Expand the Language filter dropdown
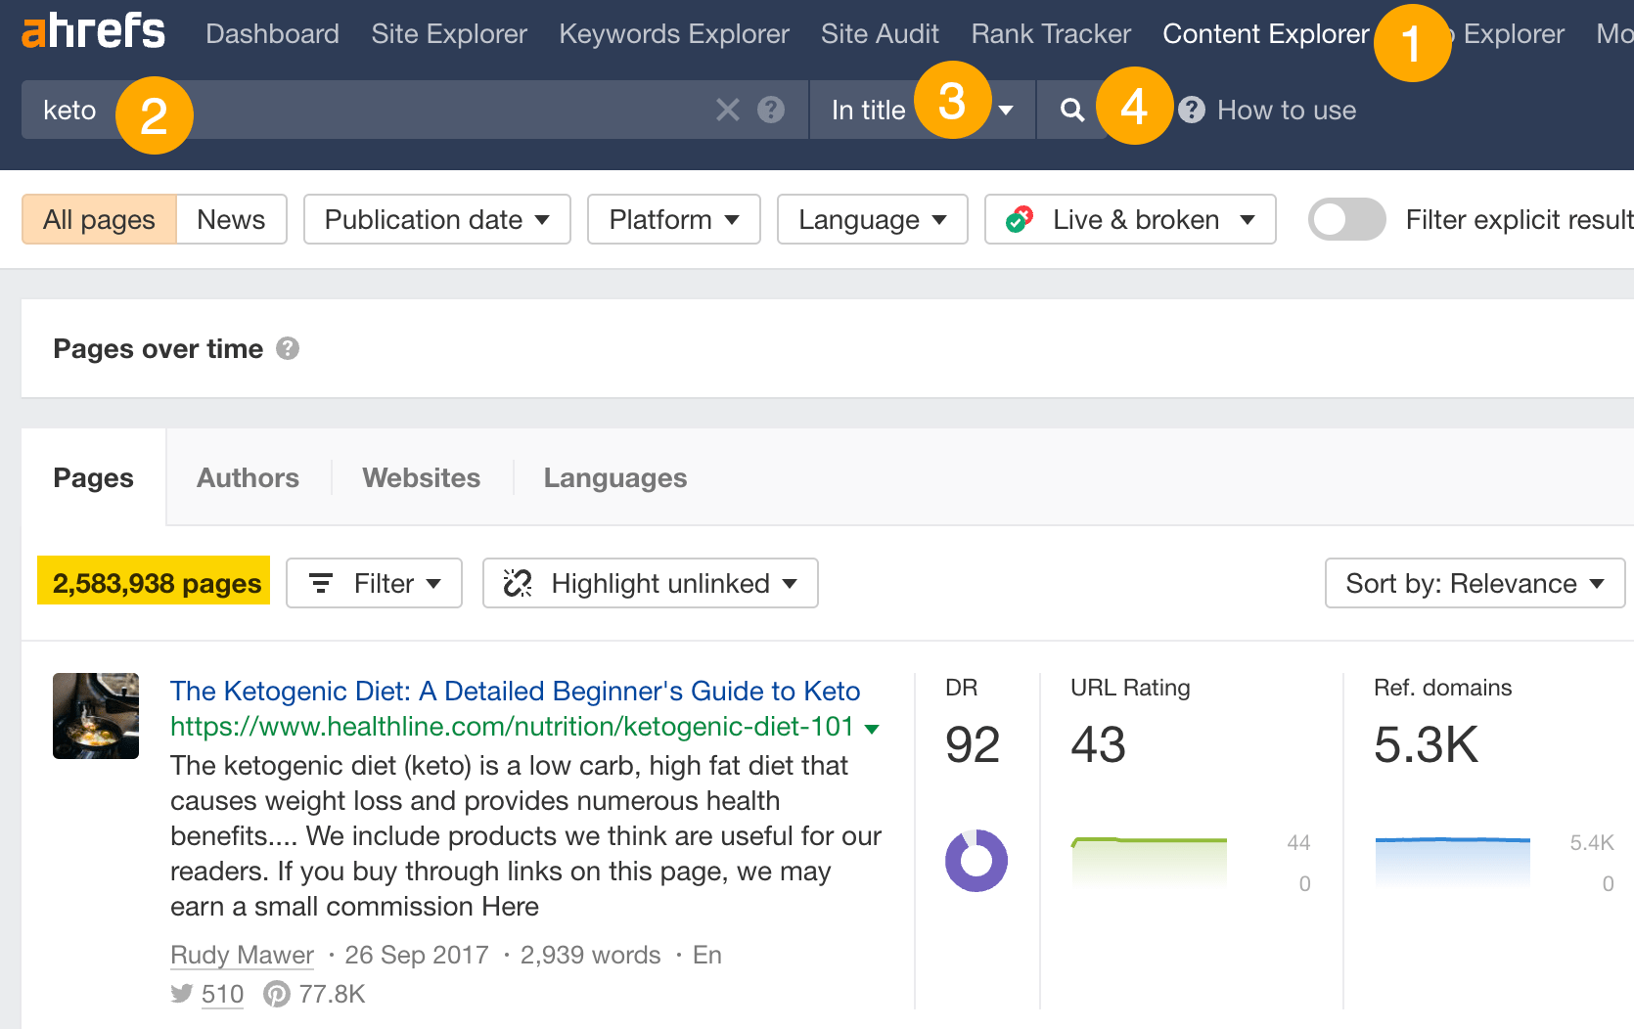The image size is (1634, 1029). pyautogui.click(x=871, y=219)
